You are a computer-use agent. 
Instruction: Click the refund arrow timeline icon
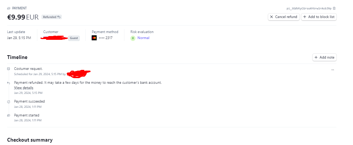click(x=9, y=83)
